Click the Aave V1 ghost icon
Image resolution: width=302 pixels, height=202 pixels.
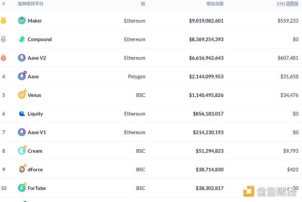[x=22, y=132]
